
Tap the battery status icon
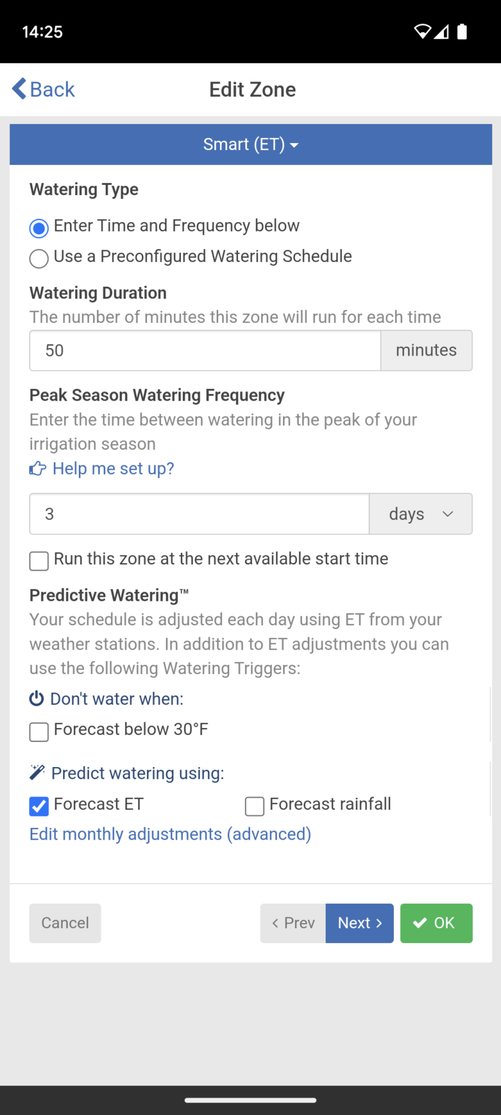pos(462,32)
